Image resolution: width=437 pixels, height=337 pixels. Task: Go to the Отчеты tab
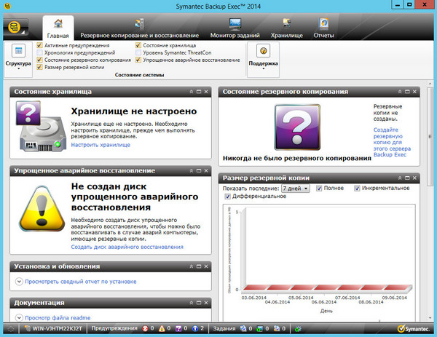tap(323, 28)
